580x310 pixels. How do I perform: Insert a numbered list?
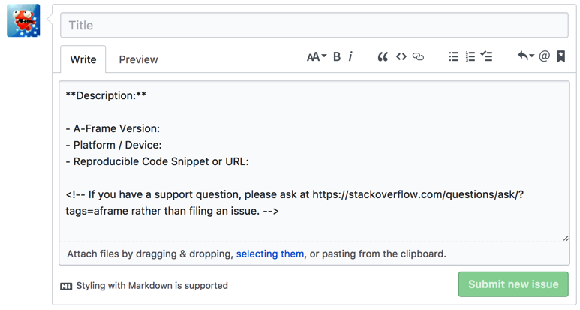click(470, 56)
